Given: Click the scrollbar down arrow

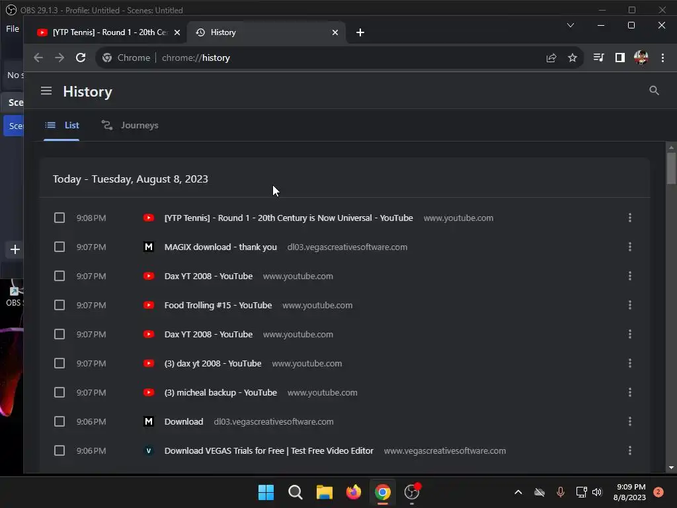Looking at the screenshot, I should pyautogui.click(x=671, y=468).
